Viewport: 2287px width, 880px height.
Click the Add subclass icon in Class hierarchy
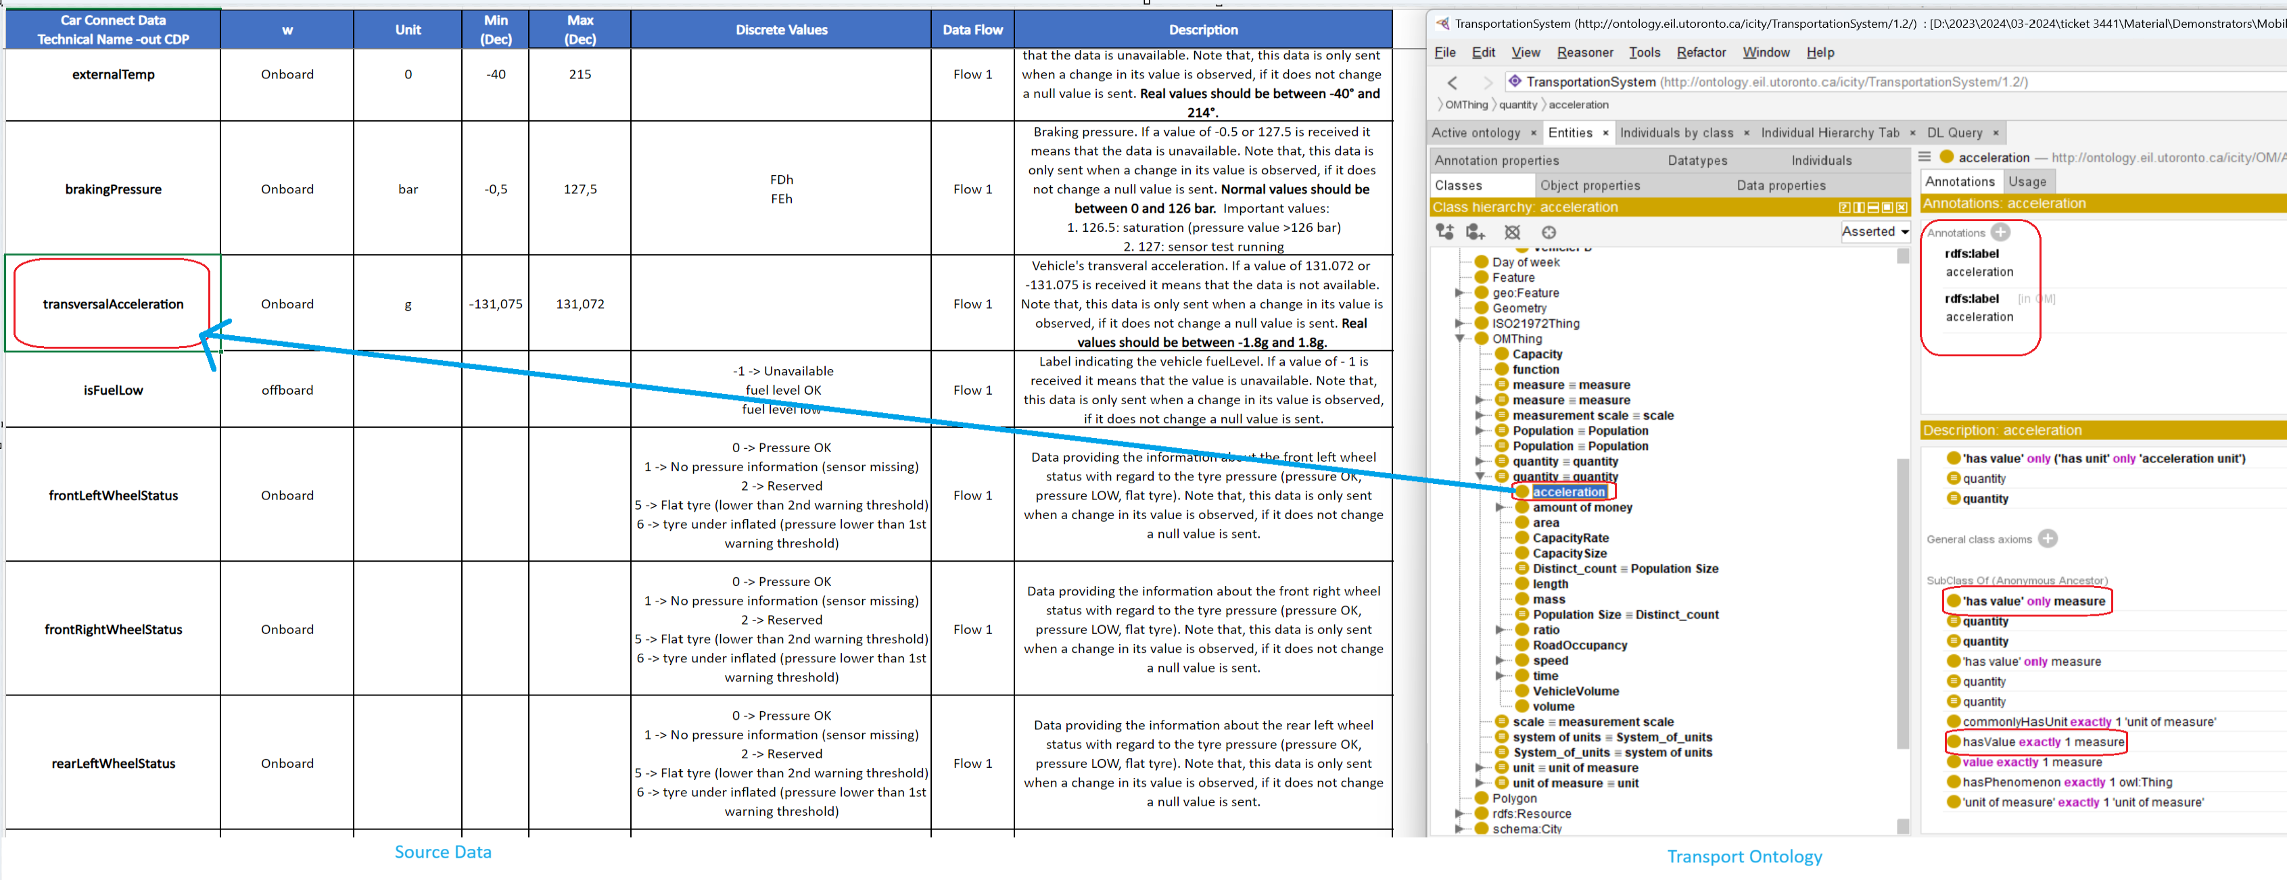[x=1445, y=233]
